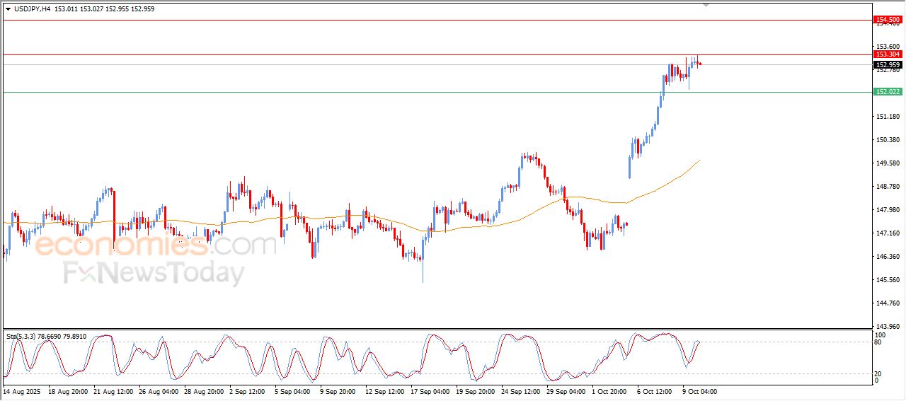Screen dimensions: 906x401
Task: Click the 150.380 price axis label
Action: [888, 140]
